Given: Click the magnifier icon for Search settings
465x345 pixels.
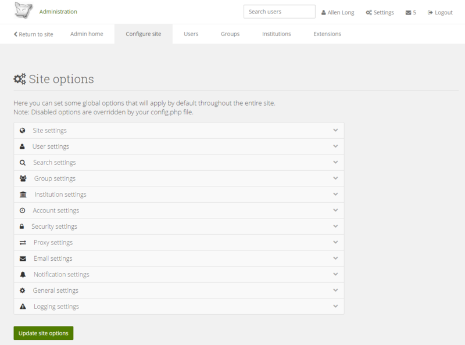Looking at the screenshot, I should pyautogui.click(x=23, y=163).
